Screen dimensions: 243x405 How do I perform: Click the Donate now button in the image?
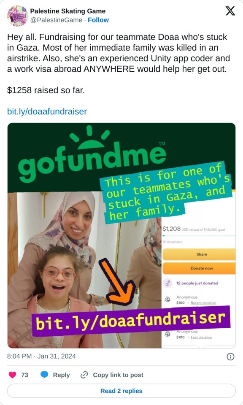pos(199,268)
